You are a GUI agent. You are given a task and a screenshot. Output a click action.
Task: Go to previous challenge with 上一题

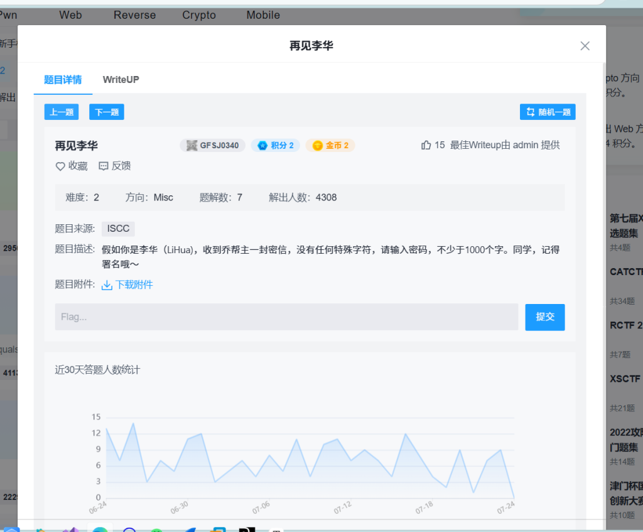[x=62, y=112]
